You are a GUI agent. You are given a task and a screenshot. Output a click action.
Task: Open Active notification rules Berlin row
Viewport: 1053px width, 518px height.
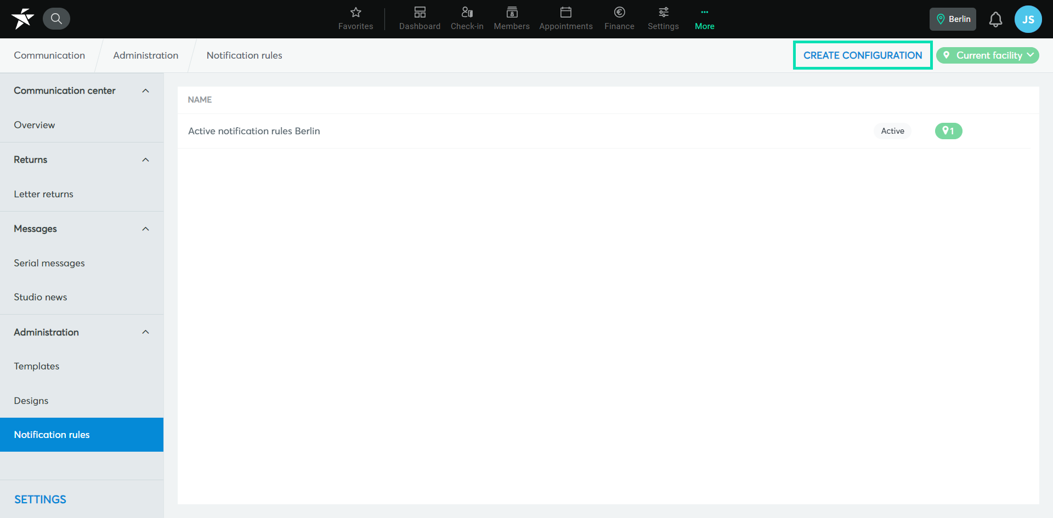[x=604, y=131]
